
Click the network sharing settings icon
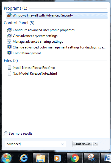tap(9, 41)
